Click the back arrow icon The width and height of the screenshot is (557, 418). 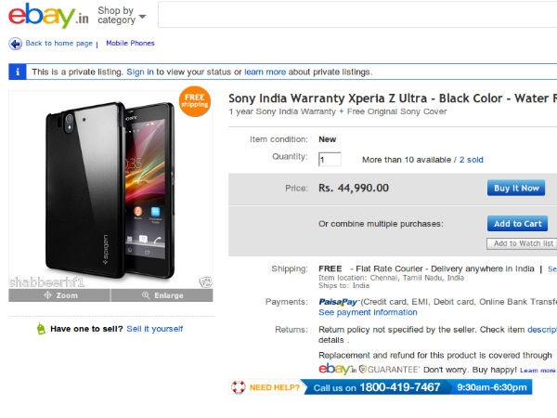15,44
